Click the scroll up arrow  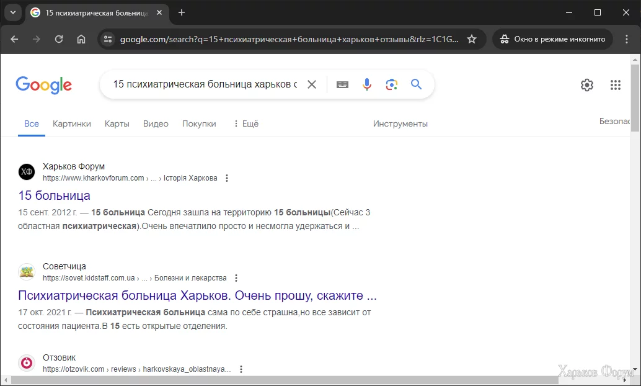click(635, 60)
